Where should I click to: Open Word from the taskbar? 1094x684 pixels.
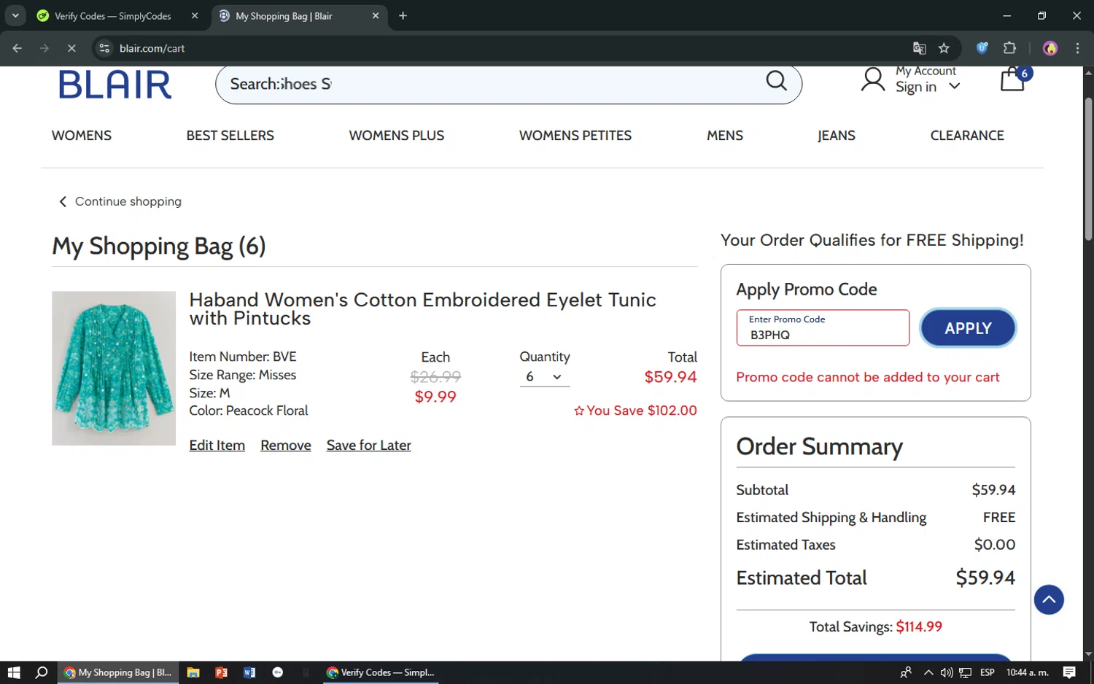click(x=249, y=672)
